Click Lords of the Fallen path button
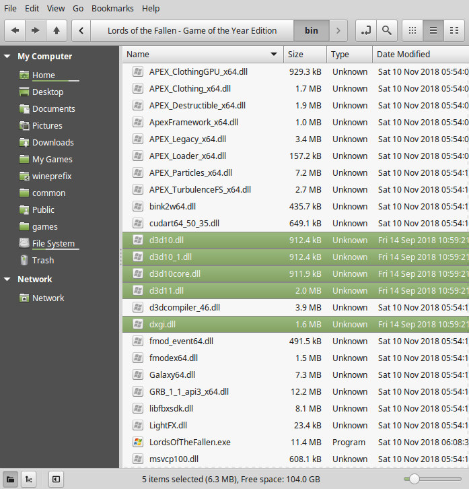The width and height of the screenshot is (469, 489). click(192, 30)
